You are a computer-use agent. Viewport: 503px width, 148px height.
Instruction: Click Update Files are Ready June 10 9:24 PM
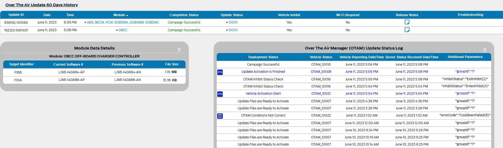point(263,130)
